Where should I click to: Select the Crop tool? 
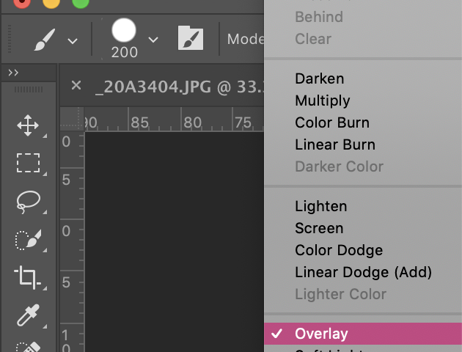[28, 277]
